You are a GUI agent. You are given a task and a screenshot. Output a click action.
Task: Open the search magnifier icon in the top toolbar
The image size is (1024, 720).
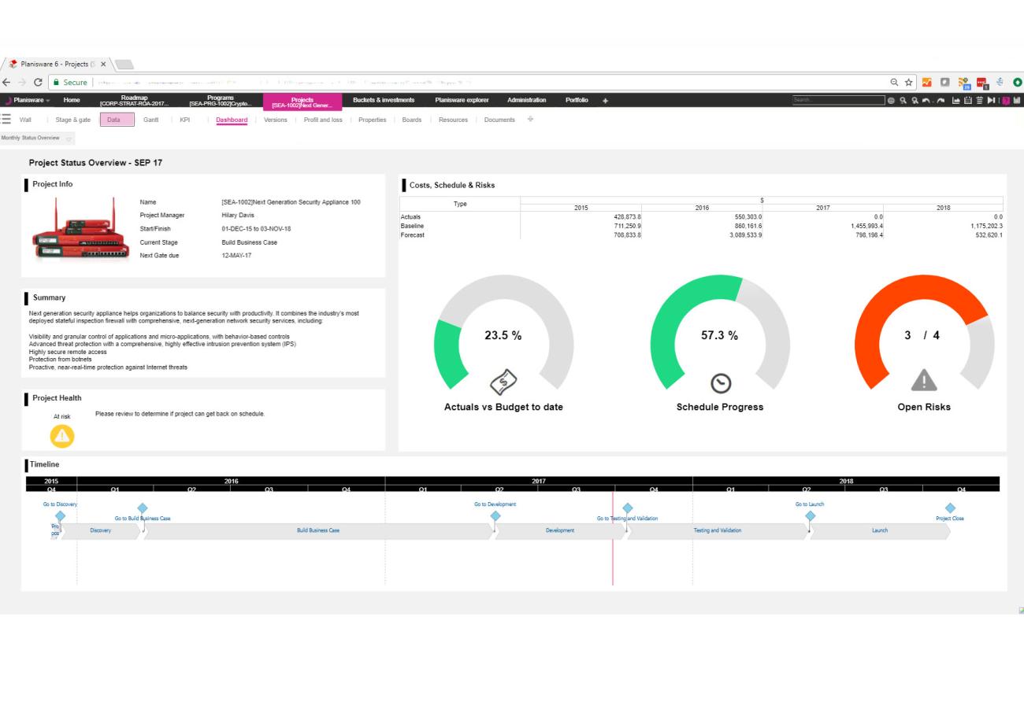[903, 102]
